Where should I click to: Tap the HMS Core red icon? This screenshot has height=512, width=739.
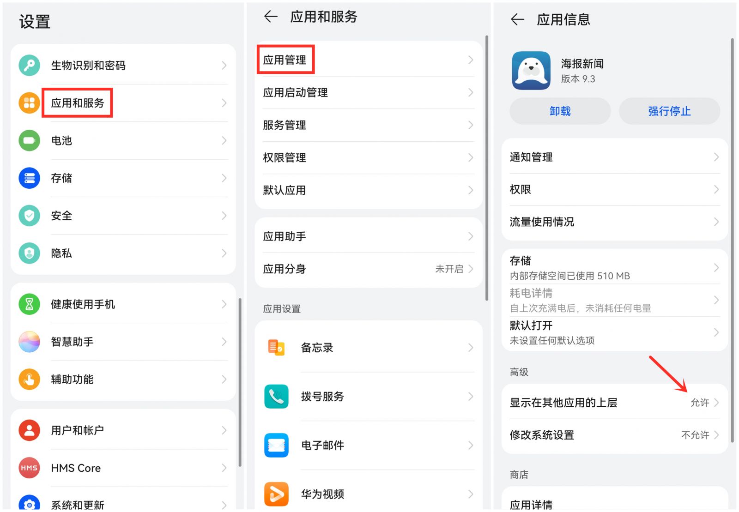[29, 468]
